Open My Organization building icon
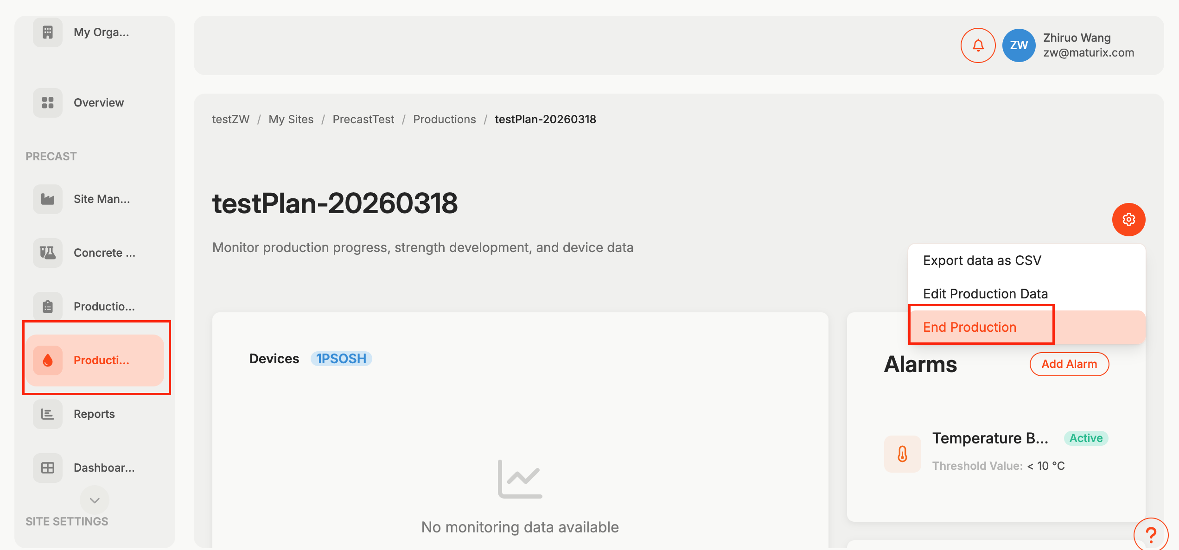The height and width of the screenshot is (550, 1179). point(47,32)
